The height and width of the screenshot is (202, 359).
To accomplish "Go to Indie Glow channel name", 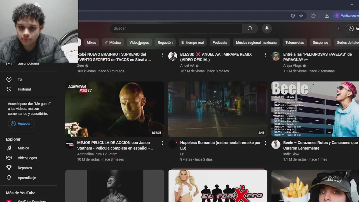I will click(x=291, y=154).
